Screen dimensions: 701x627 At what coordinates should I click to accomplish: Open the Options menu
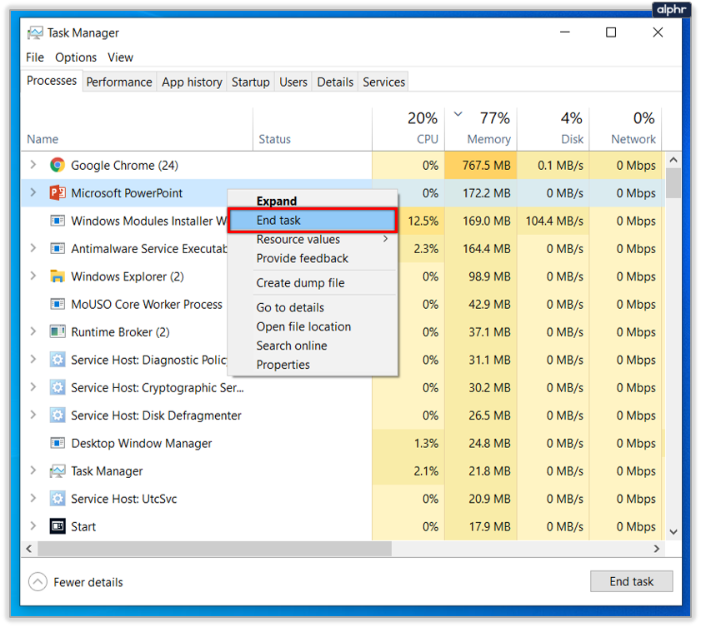click(76, 57)
